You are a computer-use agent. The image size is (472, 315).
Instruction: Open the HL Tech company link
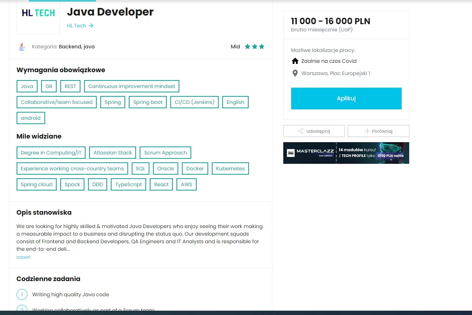point(80,26)
